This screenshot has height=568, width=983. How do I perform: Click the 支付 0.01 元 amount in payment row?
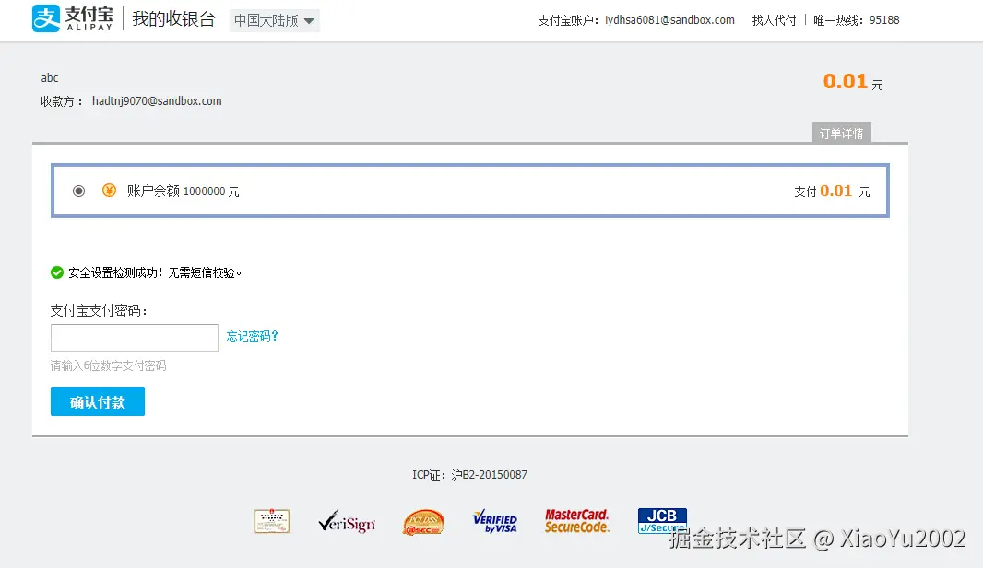tap(832, 191)
